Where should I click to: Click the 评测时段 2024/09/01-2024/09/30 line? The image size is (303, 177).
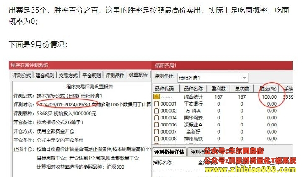coord(82,104)
